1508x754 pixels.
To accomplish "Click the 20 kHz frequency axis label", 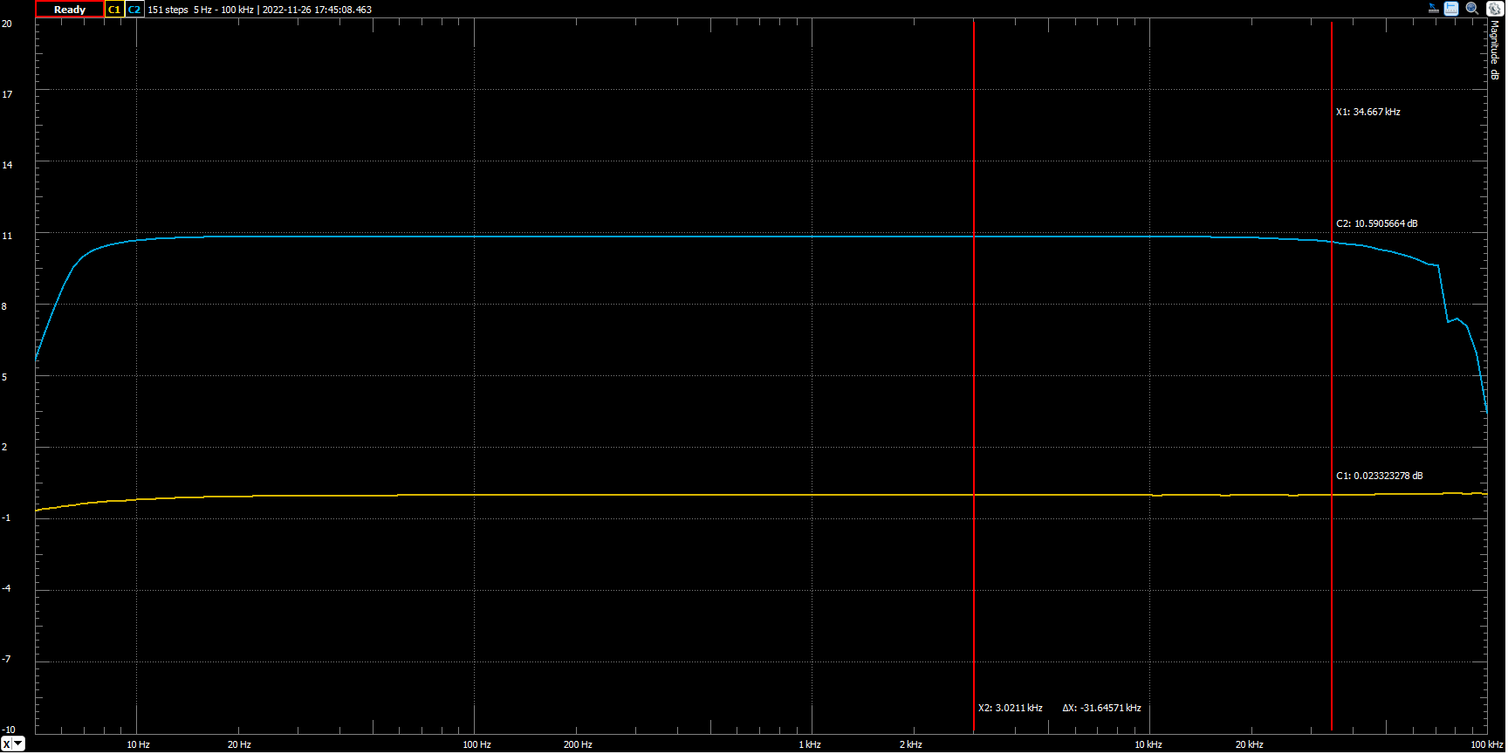I will (x=1250, y=744).
